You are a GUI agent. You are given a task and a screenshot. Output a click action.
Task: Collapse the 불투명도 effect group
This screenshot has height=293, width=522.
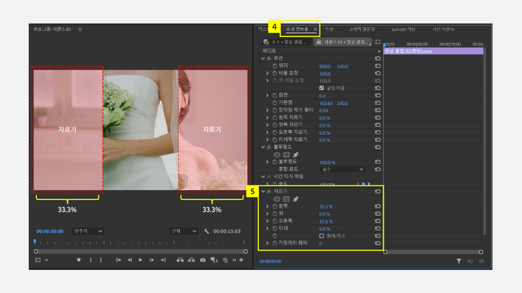point(263,147)
